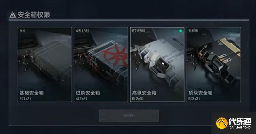Select the 基础安全箱 card
This screenshot has width=256, height=134.
[x=44, y=65]
